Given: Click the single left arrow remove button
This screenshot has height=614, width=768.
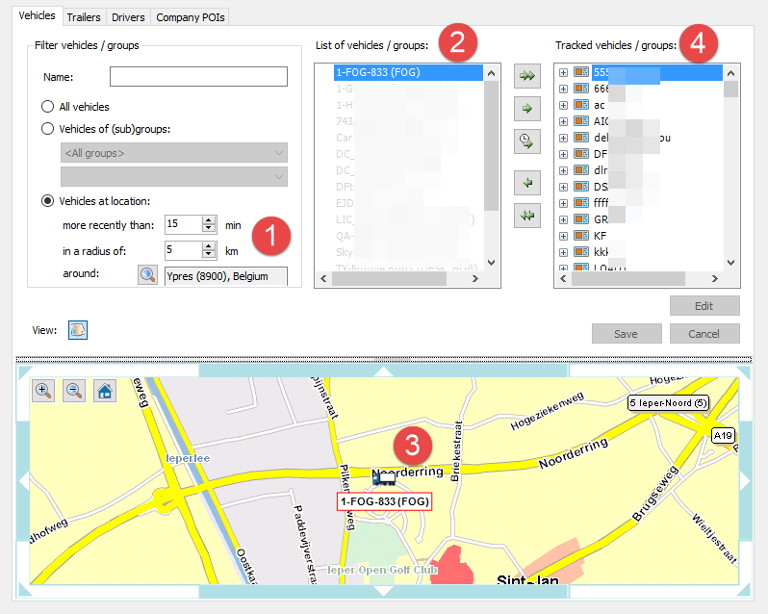Looking at the screenshot, I should [x=526, y=183].
